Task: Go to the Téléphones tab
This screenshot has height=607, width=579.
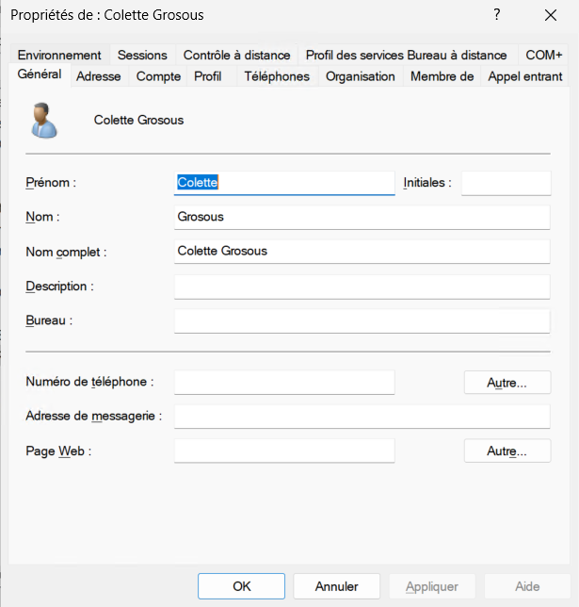Action: tap(276, 76)
